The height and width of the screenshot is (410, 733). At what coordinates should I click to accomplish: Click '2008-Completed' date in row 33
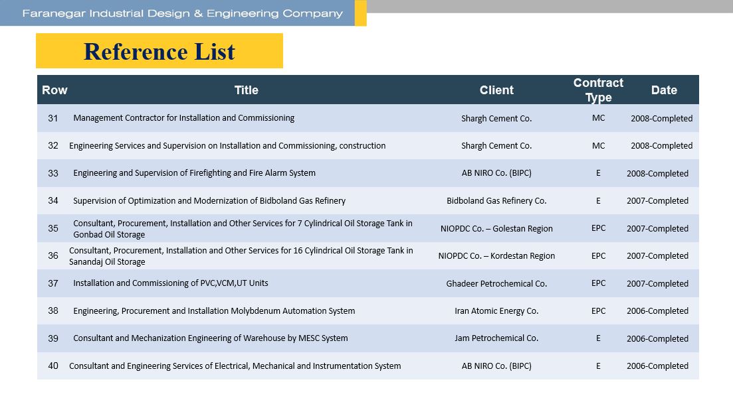point(657,174)
